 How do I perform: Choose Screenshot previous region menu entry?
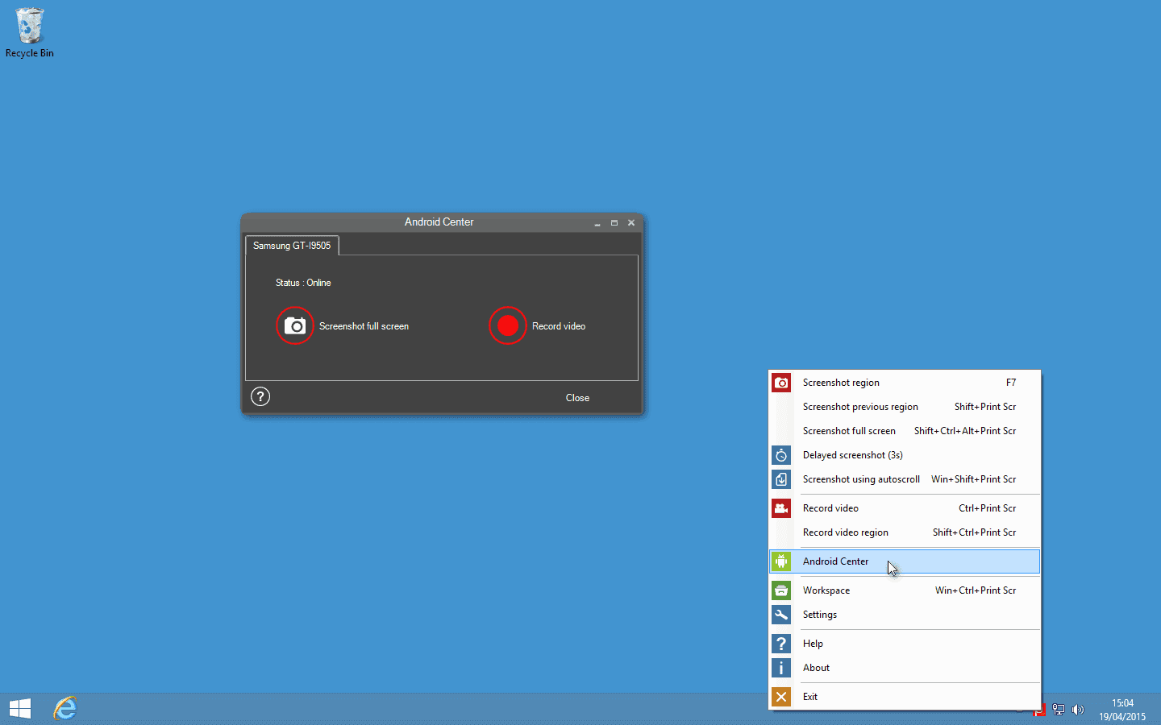click(x=860, y=407)
